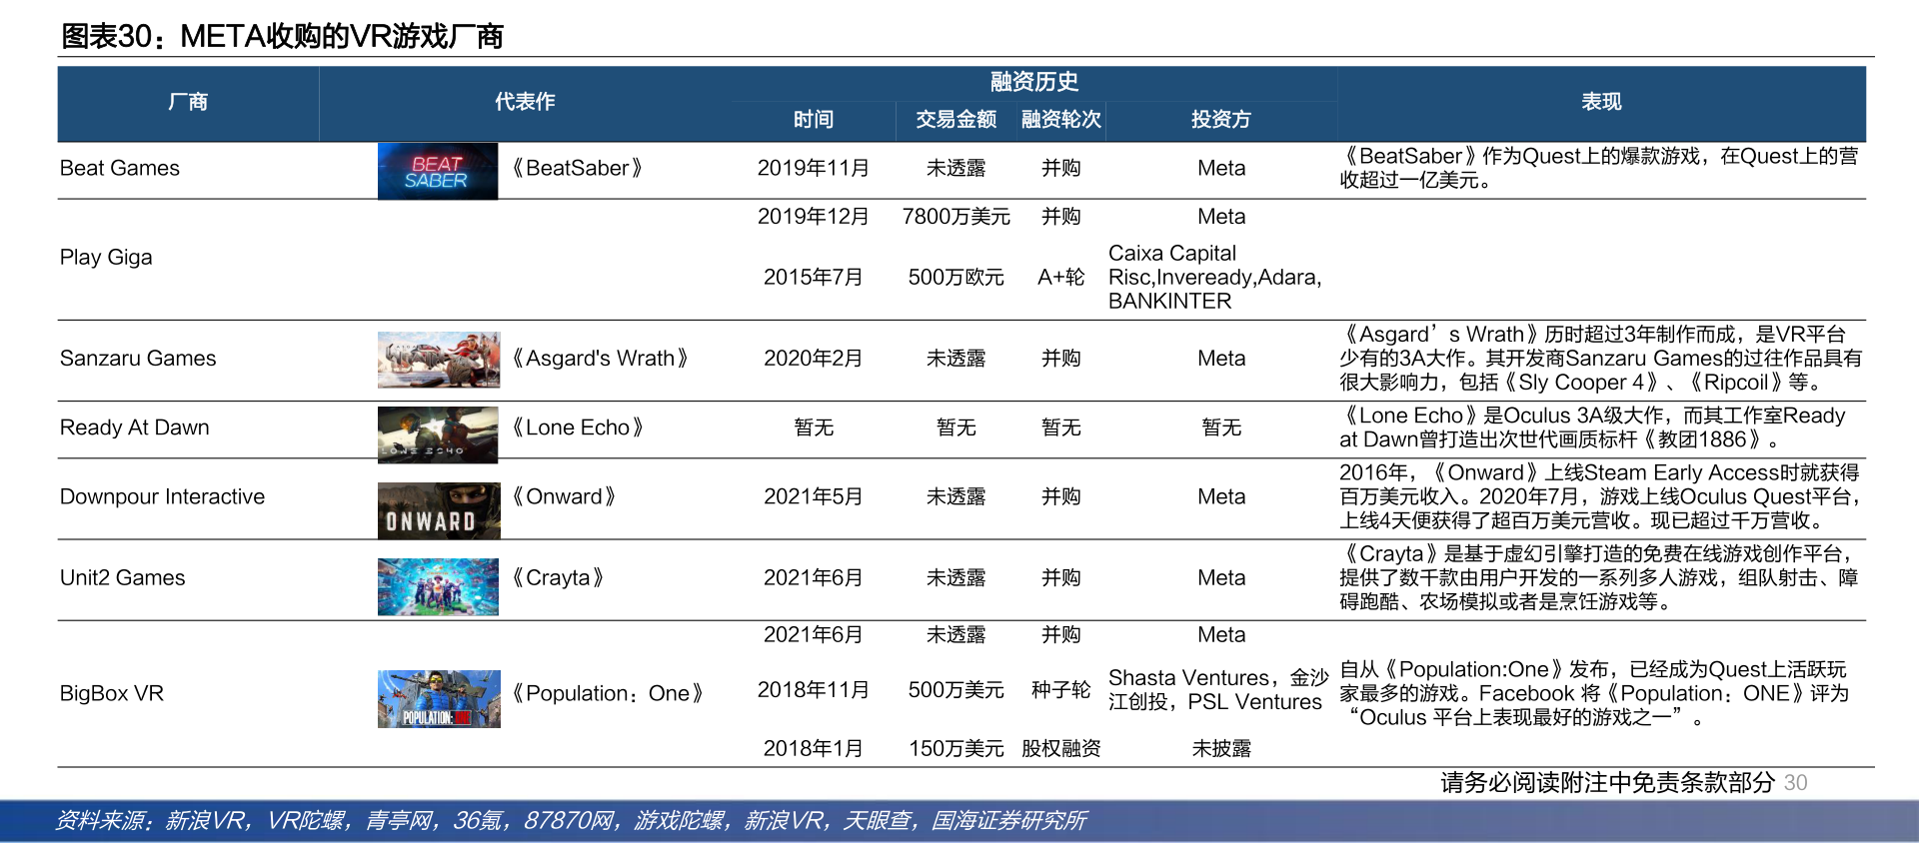
Task: Click the Population:One performance description
Action: point(1595,693)
